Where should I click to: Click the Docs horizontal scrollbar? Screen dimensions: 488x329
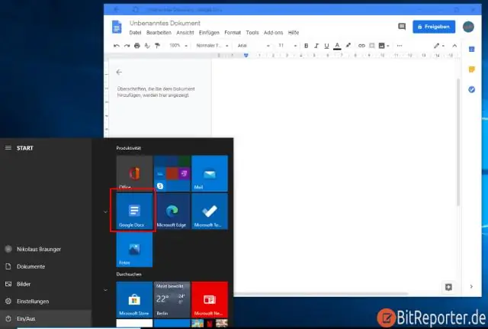click(x=320, y=294)
